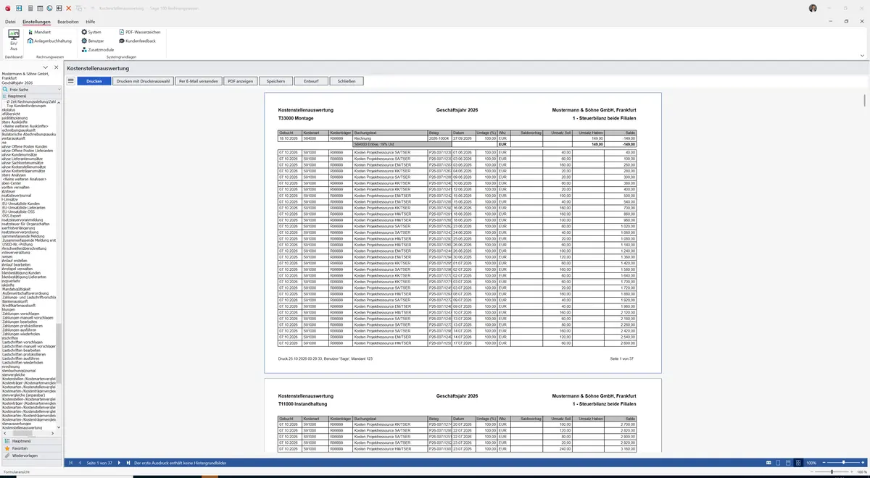Click the preview zoom slider in blue bar
The width and height of the screenshot is (870, 478).
pos(842,462)
